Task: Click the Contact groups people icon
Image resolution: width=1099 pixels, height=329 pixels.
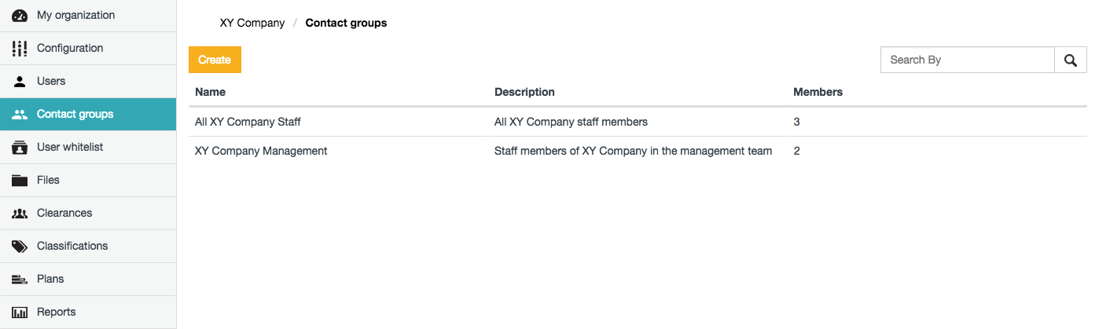Action: click(20, 115)
